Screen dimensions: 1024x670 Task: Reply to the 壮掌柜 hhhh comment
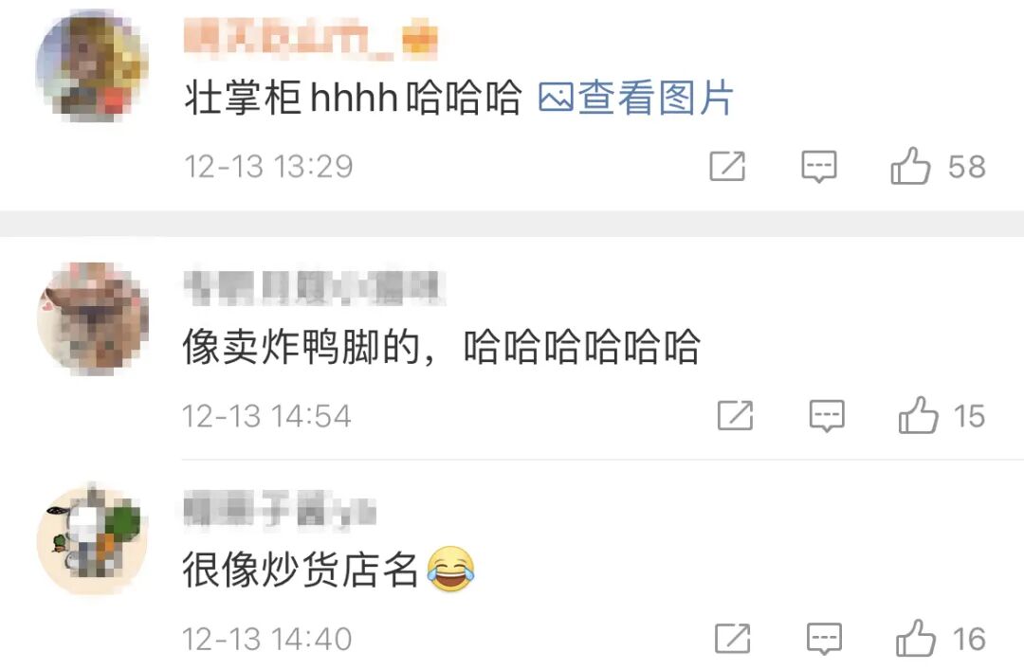[x=819, y=167]
